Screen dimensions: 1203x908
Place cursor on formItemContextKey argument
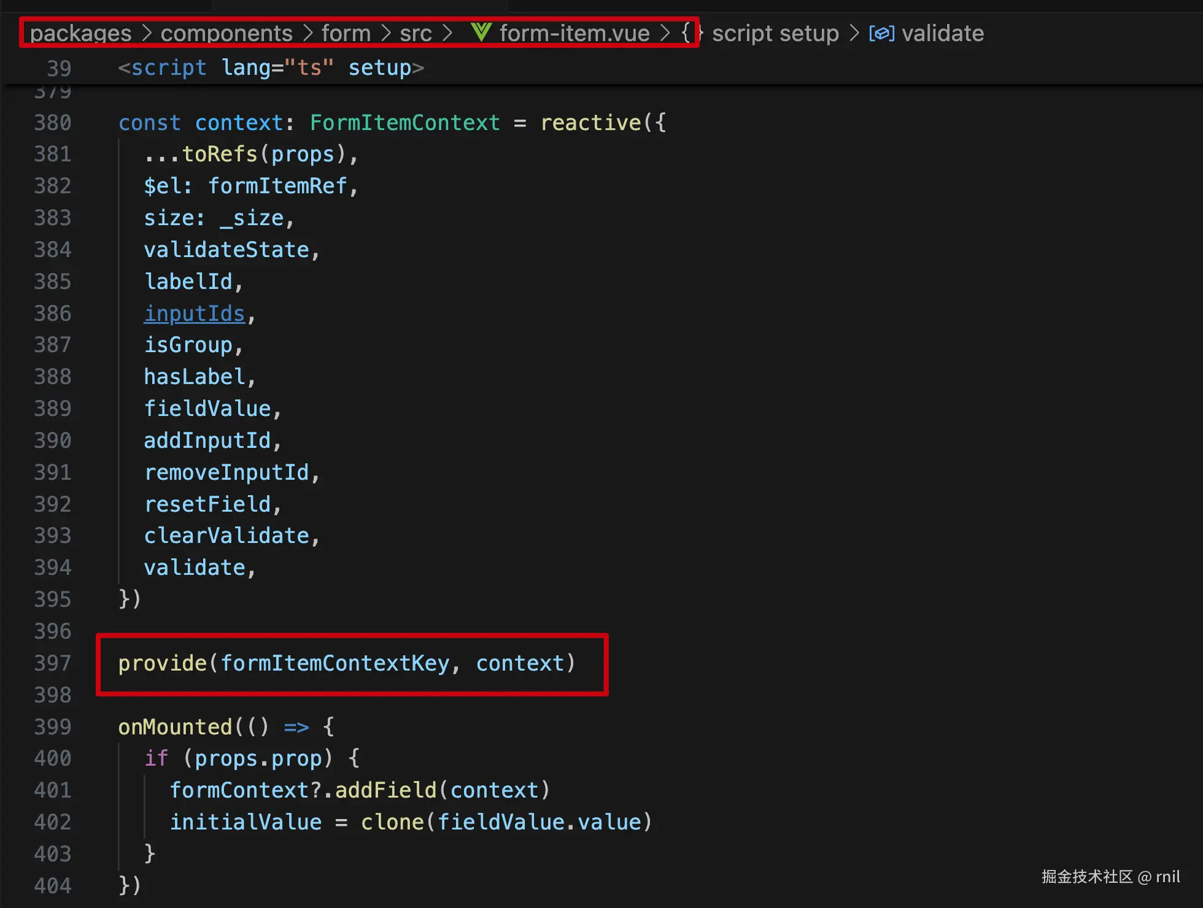[x=335, y=663]
